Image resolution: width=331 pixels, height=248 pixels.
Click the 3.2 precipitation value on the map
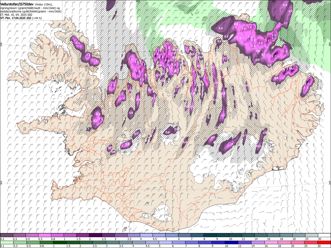click(167, 60)
